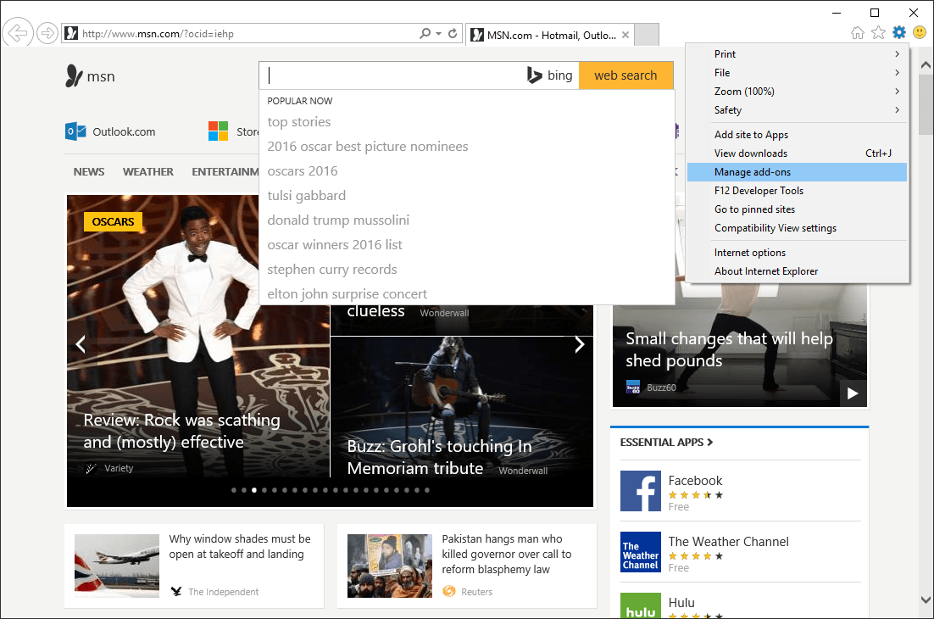Open the WEATHER navigation tab

(x=147, y=171)
